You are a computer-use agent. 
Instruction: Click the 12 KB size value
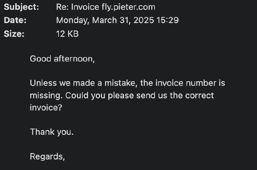coord(67,34)
